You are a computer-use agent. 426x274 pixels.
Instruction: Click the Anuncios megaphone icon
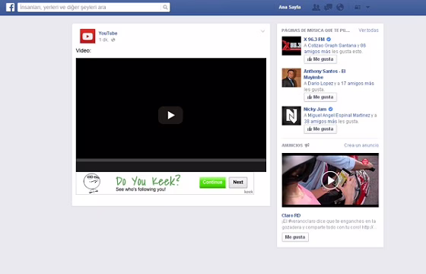click(307, 145)
